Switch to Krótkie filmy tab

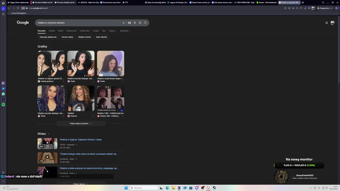(x=85, y=31)
